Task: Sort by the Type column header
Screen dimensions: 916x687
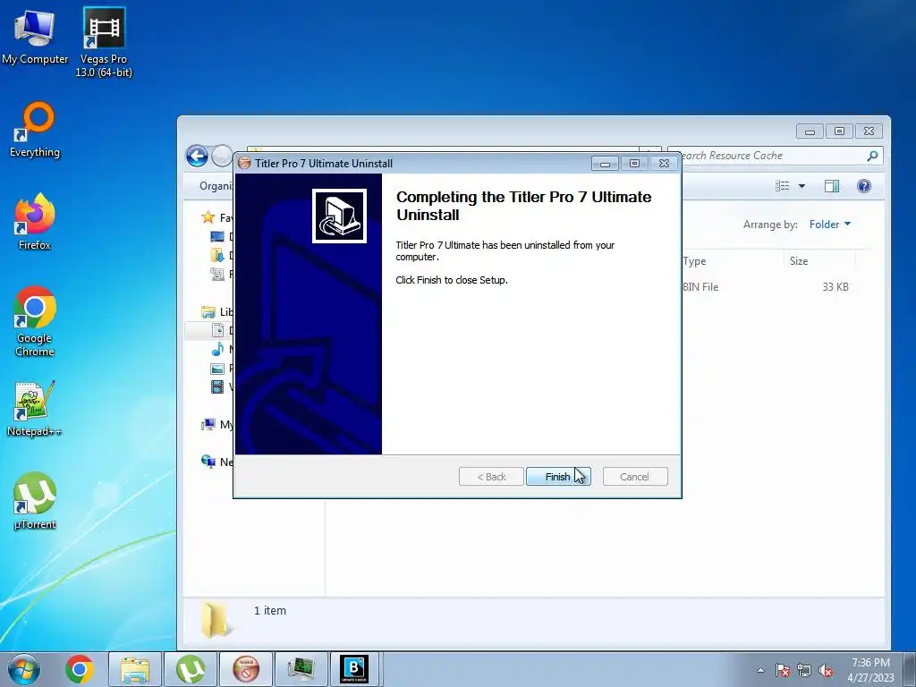Action: tap(694, 261)
